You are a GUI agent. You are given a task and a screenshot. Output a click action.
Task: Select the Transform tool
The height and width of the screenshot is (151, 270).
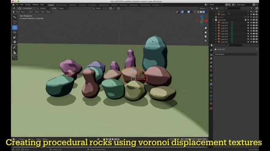[15, 42]
